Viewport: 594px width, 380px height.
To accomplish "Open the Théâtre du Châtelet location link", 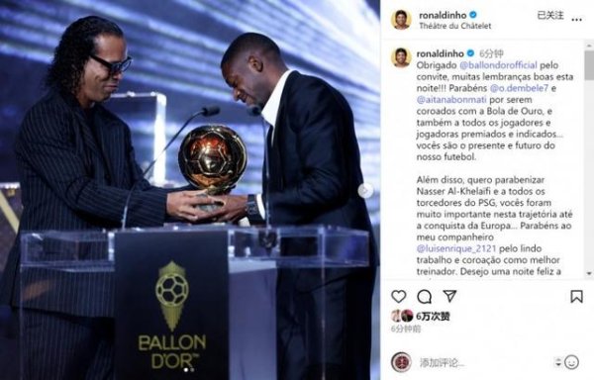I will [455, 26].
